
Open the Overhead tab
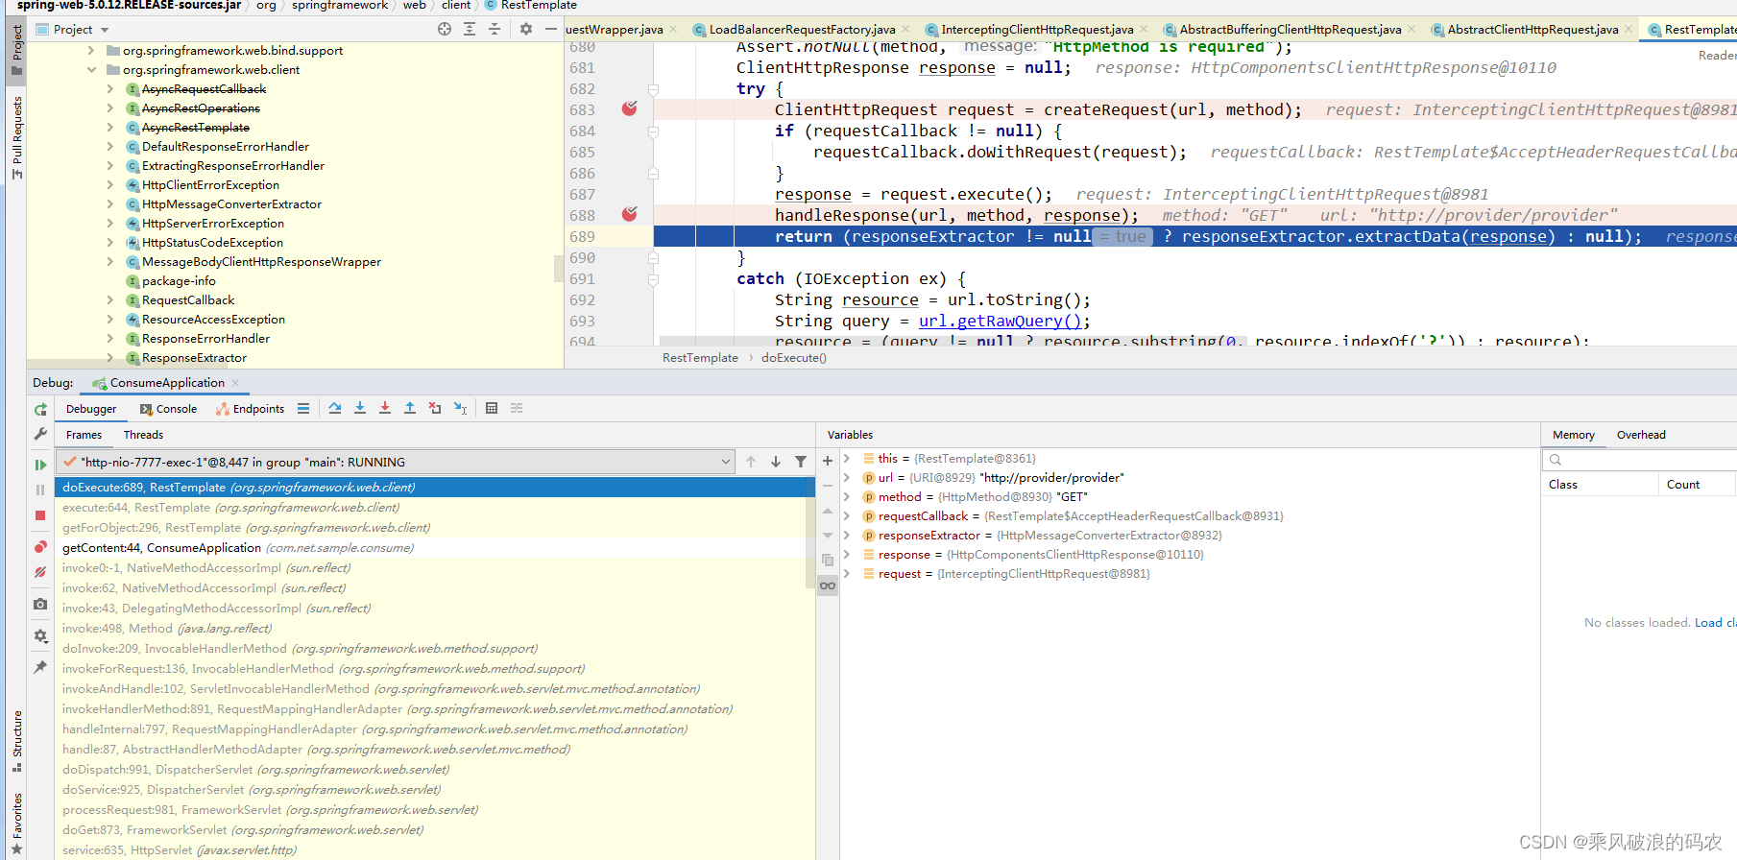(x=1641, y=435)
